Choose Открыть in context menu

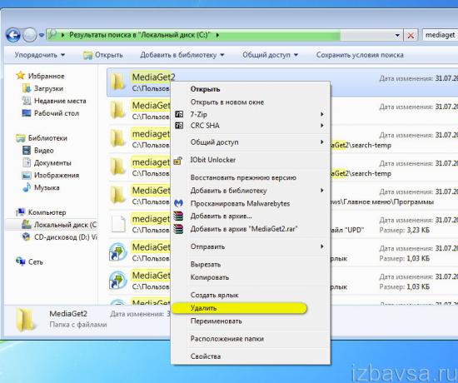(x=205, y=89)
